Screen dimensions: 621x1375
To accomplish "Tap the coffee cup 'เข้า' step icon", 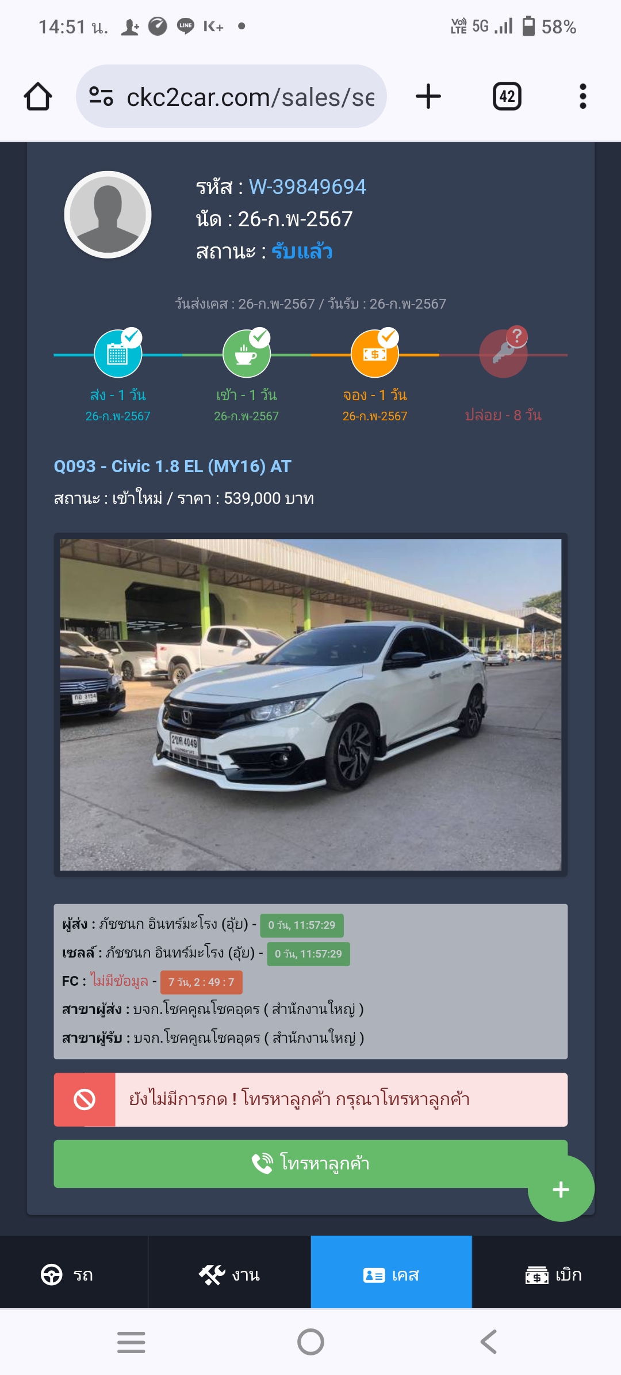I will tap(247, 354).
